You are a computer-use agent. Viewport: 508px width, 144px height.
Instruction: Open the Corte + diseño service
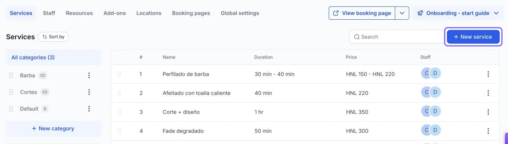click(x=181, y=112)
